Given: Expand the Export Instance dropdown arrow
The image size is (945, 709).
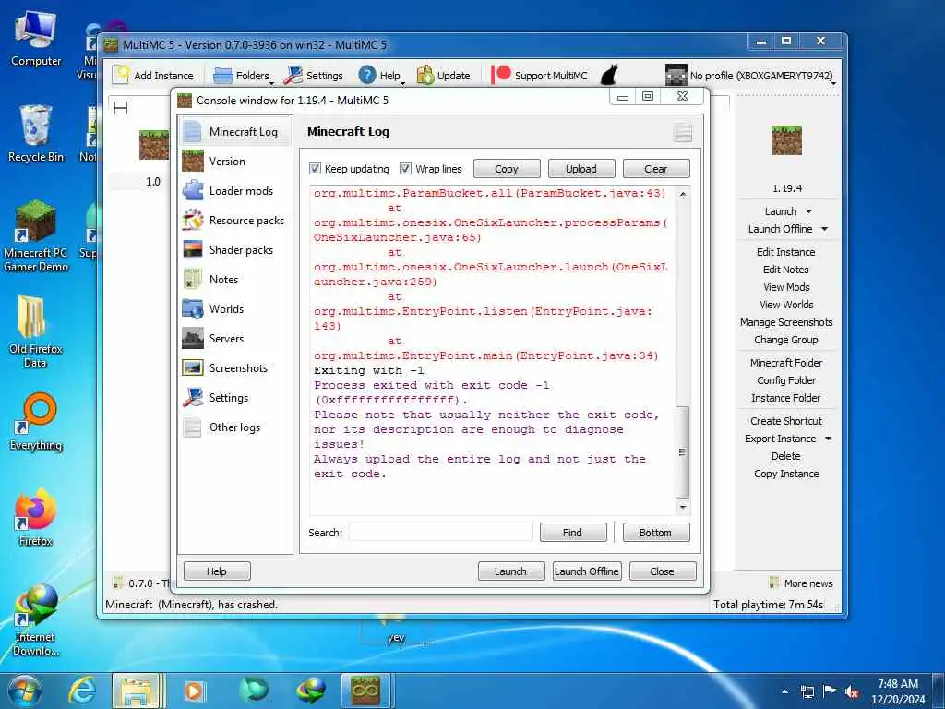Looking at the screenshot, I should click(828, 439).
